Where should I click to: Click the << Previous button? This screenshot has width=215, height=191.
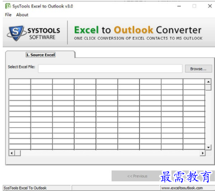[137, 176]
